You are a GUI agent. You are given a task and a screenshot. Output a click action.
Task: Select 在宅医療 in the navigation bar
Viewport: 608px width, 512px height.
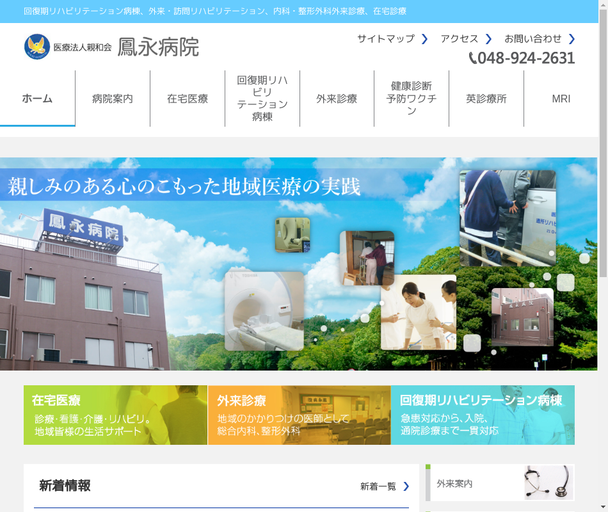(188, 99)
